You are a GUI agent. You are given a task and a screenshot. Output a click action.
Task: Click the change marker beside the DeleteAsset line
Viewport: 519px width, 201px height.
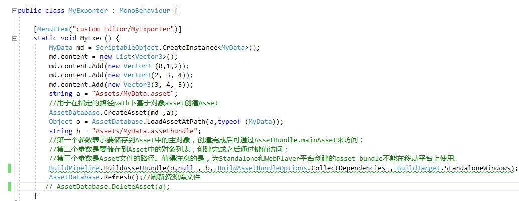pos(9,187)
